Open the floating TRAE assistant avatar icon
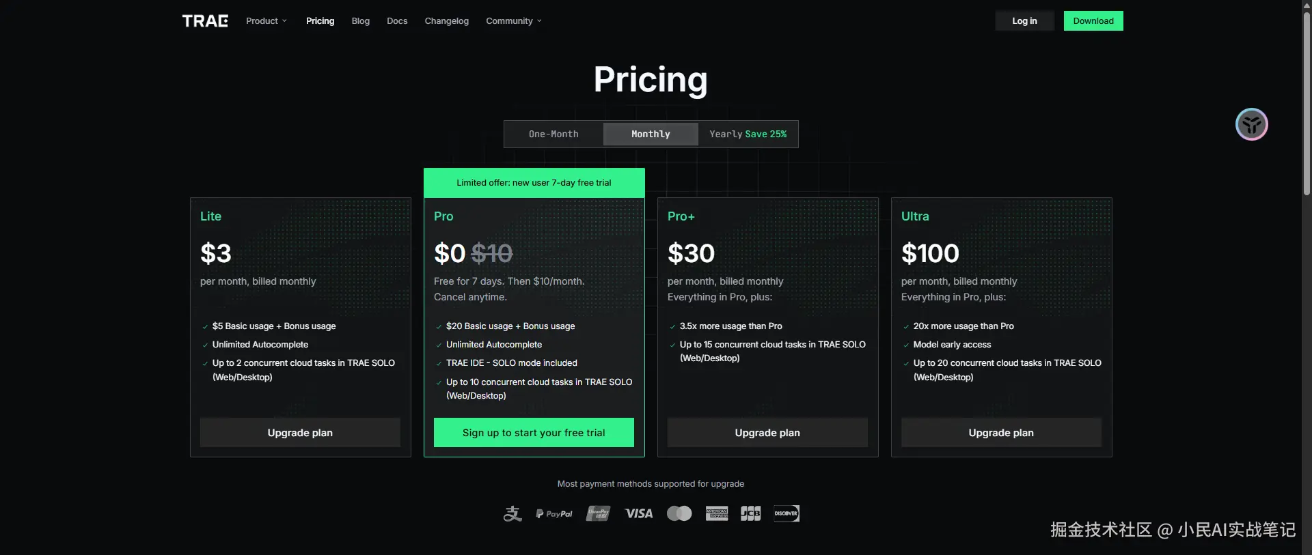This screenshot has height=555, width=1312. (x=1251, y=124)
